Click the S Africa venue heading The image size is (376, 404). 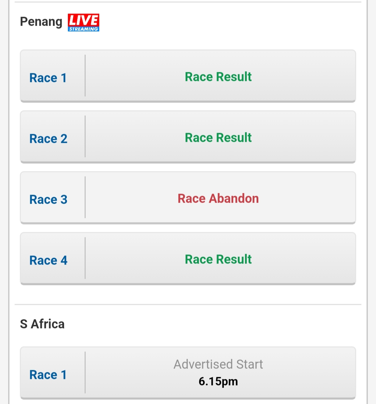[x=42, y=324]
